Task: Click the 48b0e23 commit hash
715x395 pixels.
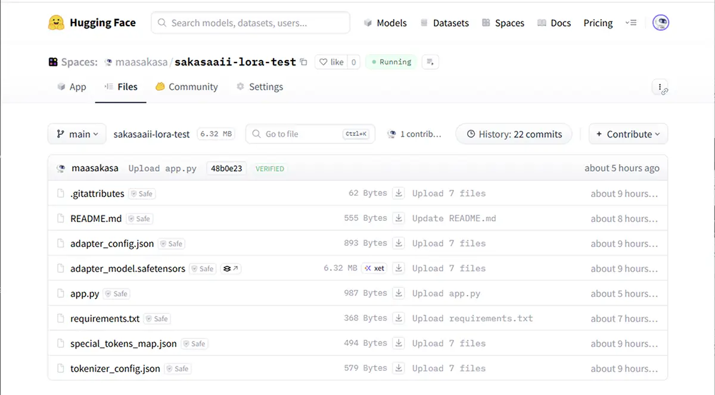Action: coord(227,168)
